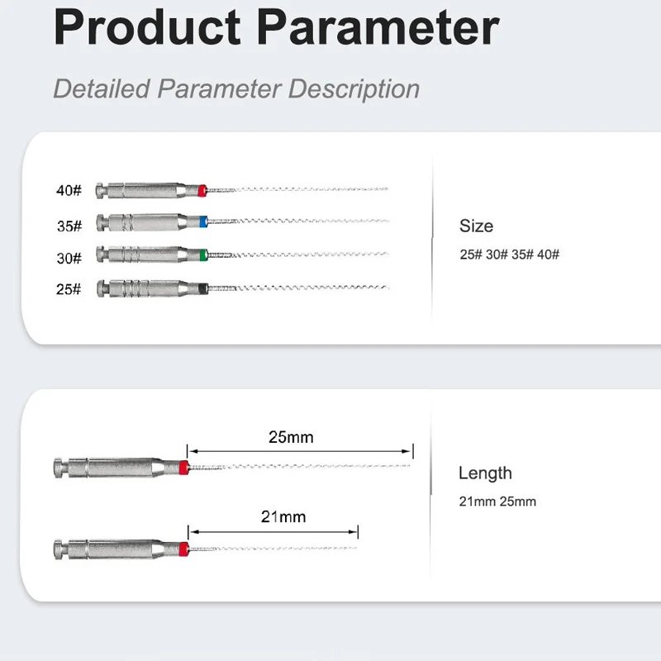
Task: Click the "Detailed Parameter Description" subtitle
Action: tap(236, 88)
